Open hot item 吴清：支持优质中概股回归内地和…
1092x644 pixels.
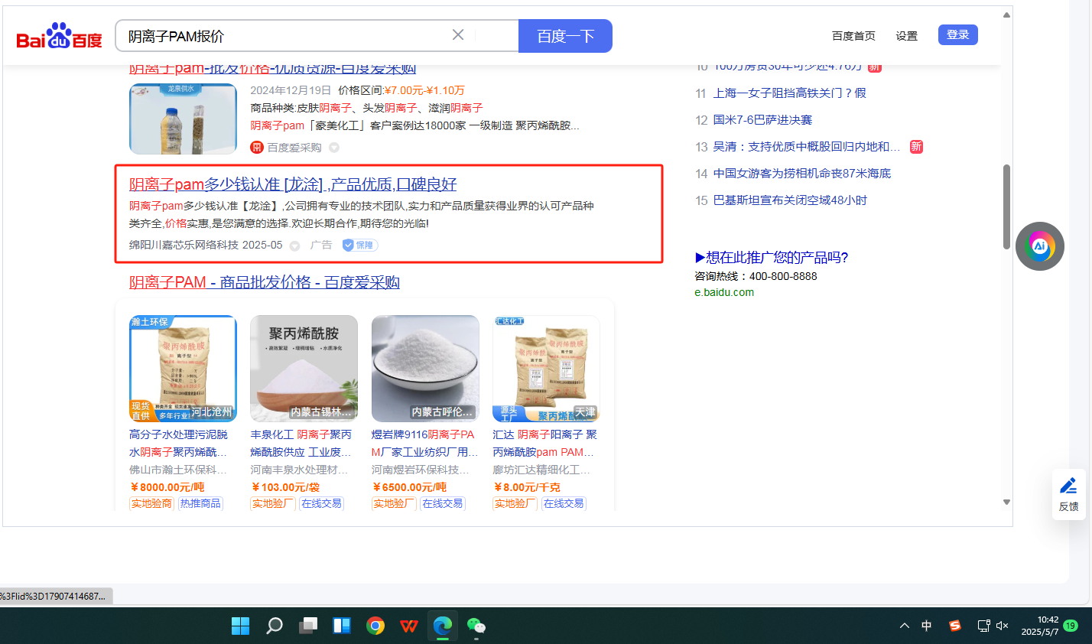pos(807,146)
